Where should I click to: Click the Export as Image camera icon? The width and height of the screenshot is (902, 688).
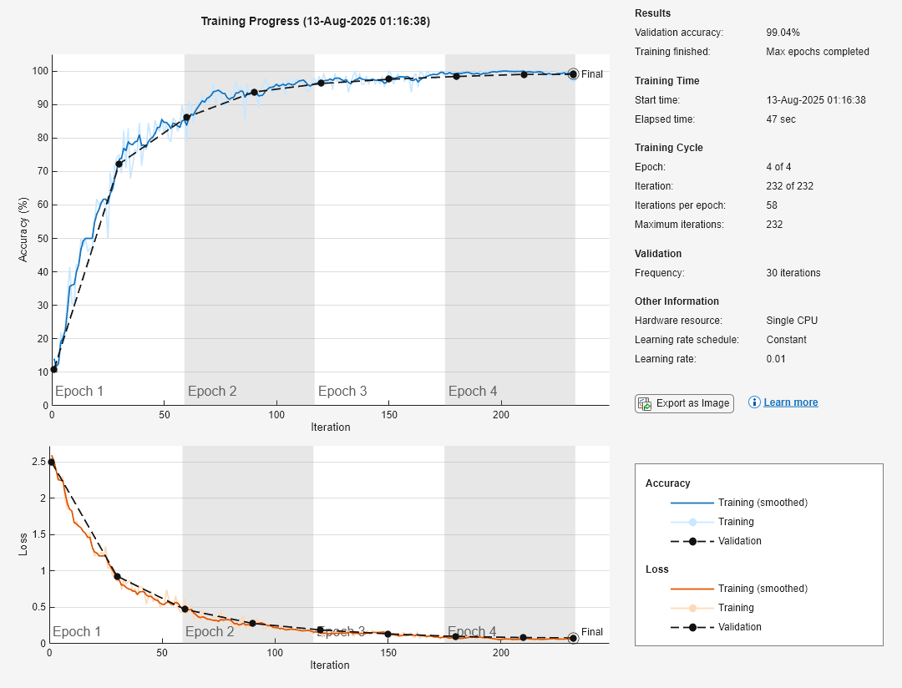[x=644, y=403]
